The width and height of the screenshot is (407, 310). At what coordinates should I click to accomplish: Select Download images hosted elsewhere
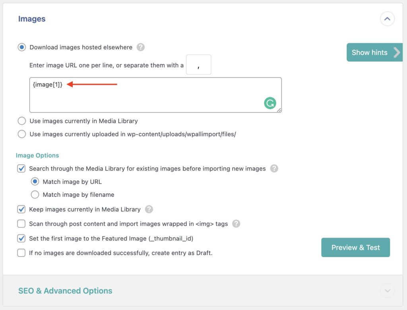(x=21, y=47)
